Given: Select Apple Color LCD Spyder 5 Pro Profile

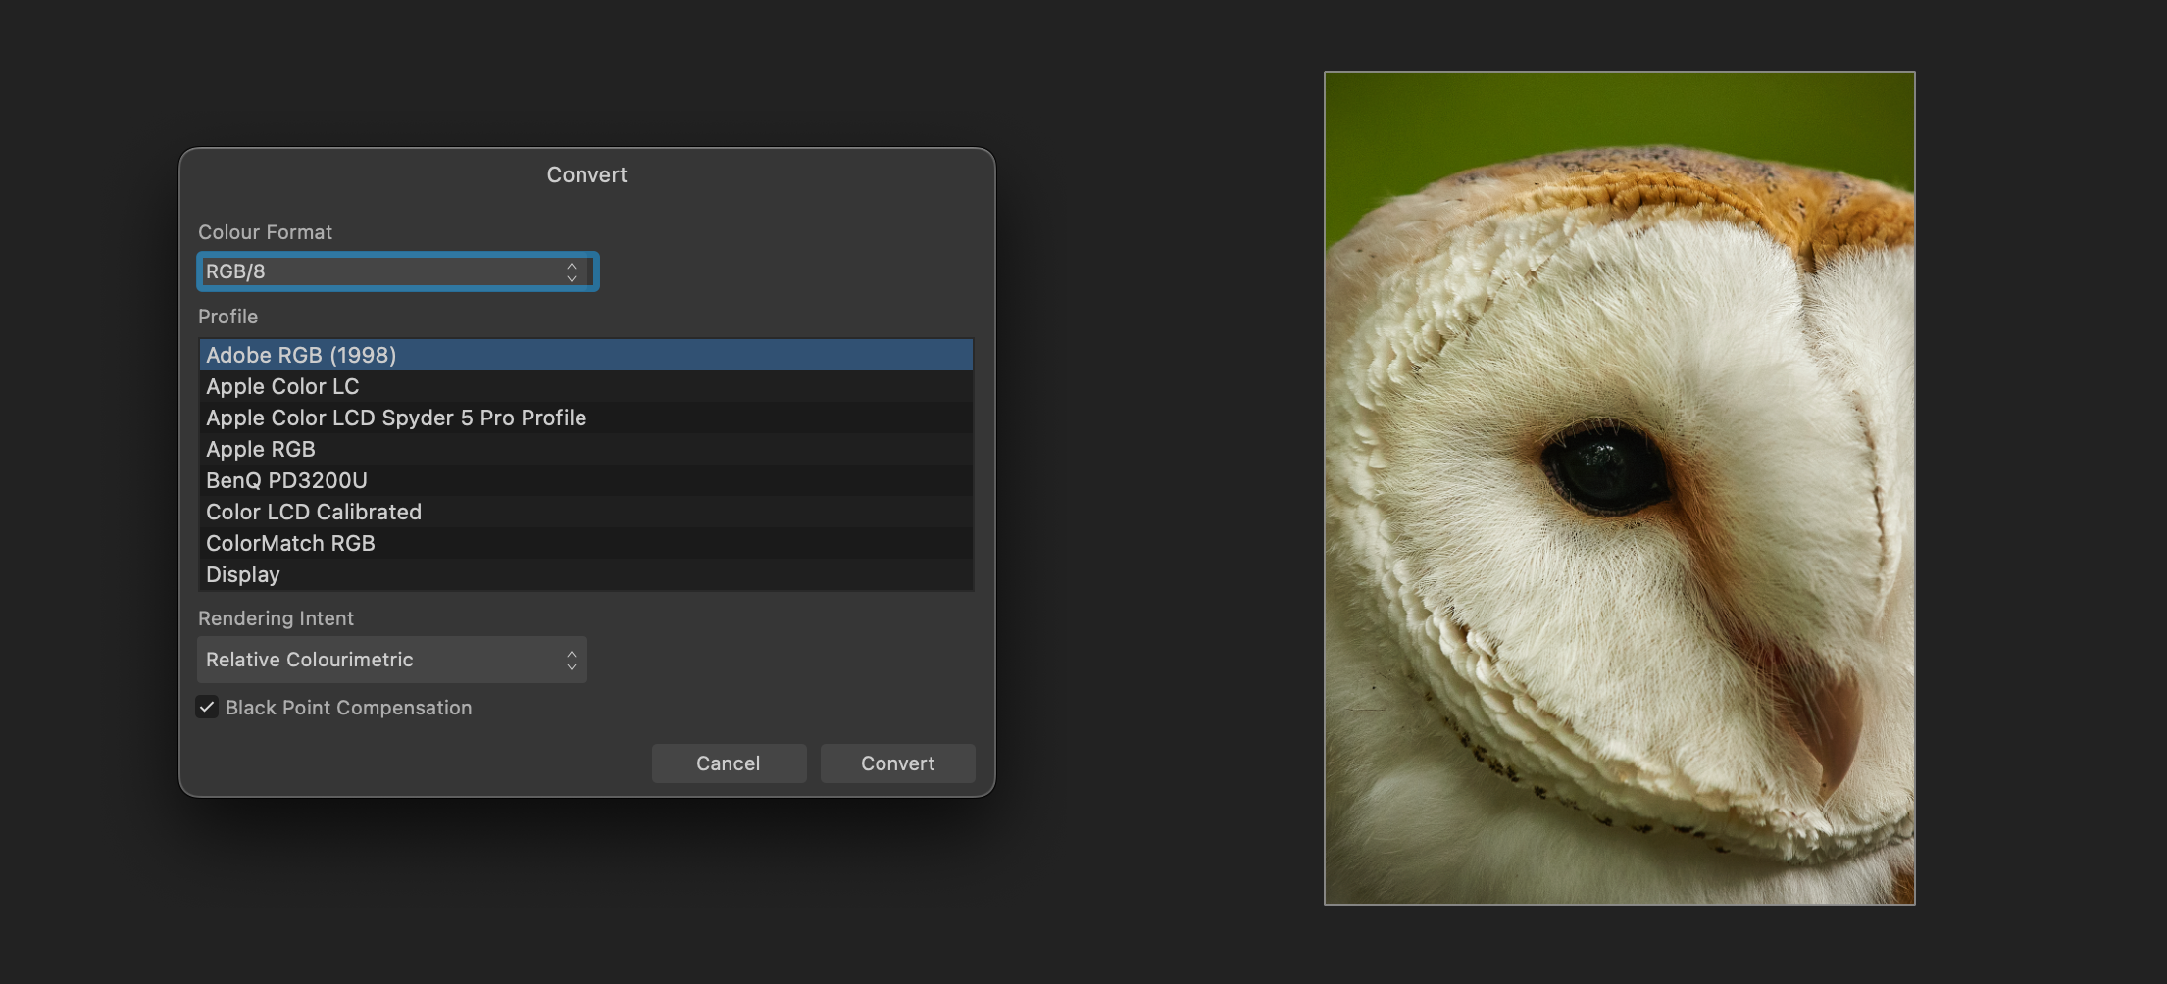Looking at the screenshot, I should tap(586, 418).
